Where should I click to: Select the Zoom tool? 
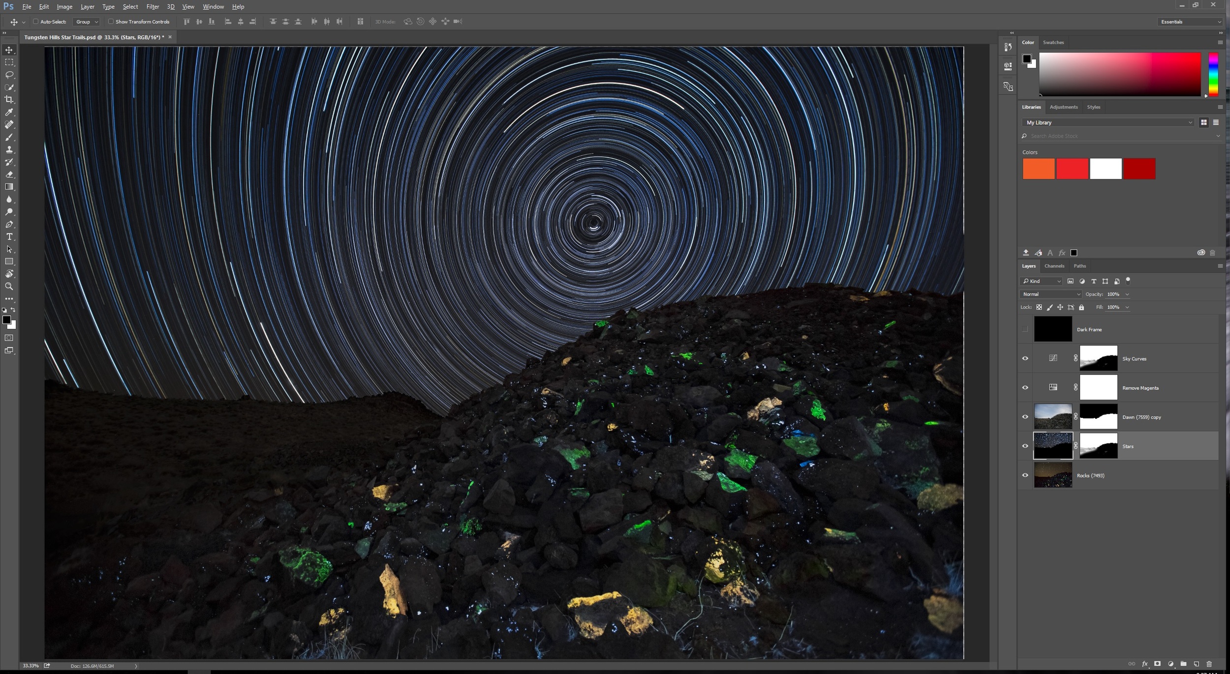[x=9, y=286]
